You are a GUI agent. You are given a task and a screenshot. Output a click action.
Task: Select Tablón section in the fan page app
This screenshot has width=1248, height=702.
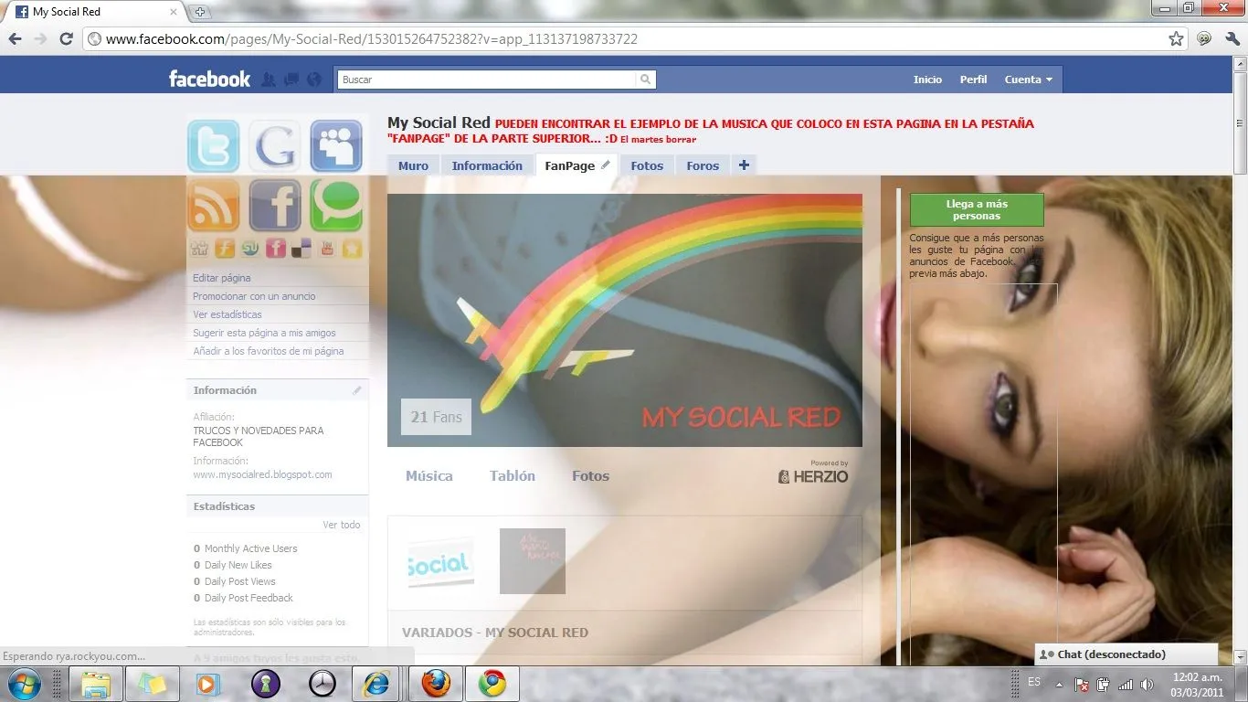[x=513, y=475]
